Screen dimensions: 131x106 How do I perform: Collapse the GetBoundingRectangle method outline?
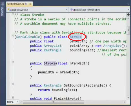coord(13,84)
